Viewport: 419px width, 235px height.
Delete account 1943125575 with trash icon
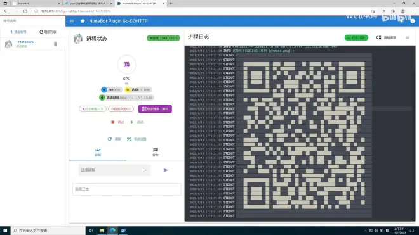pyautogui.click(x=55, y=44)
